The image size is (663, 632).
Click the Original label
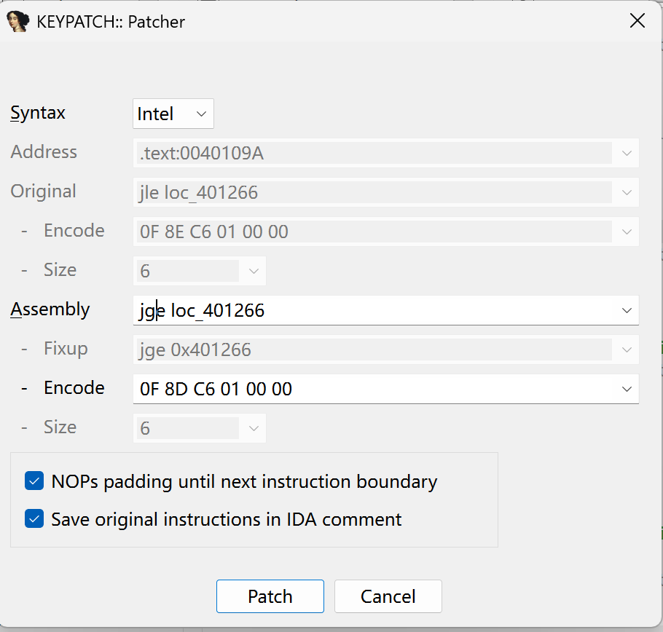tap(43, 191)
